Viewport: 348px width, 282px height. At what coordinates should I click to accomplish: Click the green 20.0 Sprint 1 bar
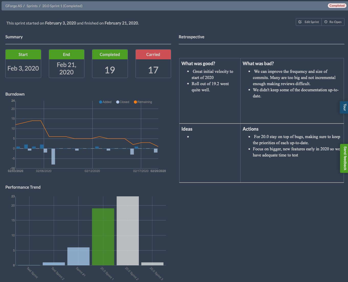pos(103,236)
